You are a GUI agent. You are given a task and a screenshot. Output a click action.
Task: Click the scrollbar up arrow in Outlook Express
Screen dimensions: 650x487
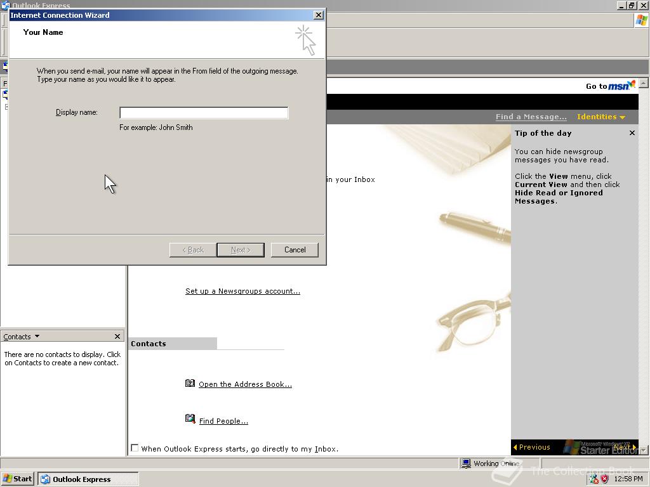pyautogui.click(x=644, y=83)
